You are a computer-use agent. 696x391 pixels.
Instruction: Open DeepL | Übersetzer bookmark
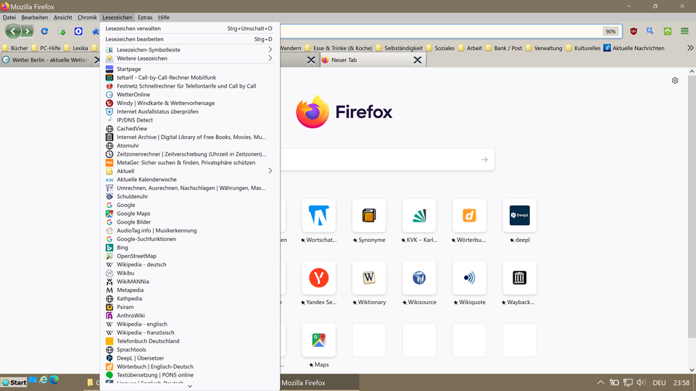click(189, 358)
